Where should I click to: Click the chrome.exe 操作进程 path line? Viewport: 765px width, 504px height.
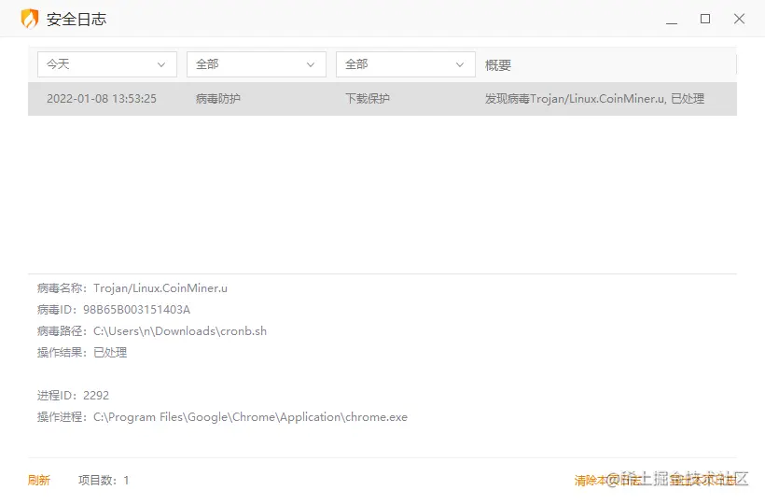(x=222, y=417)
